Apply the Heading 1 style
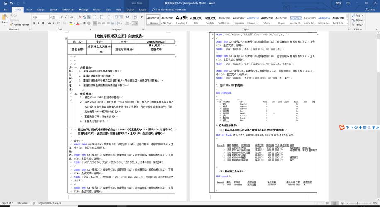This screenshot has height=207, width=380. pos(182,20)
